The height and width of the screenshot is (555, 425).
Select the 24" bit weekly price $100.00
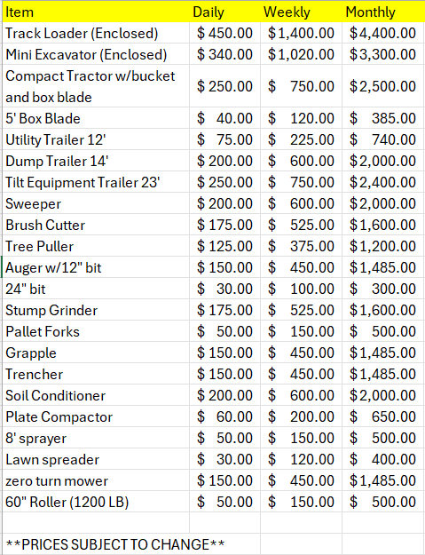[302, 289]
